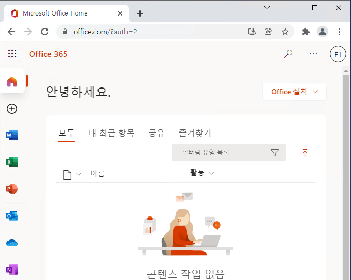Screen dimensions: 351x280
Task: Open Chrome tab search chevron
Action: pyautogui.click(x=267, y=8)
